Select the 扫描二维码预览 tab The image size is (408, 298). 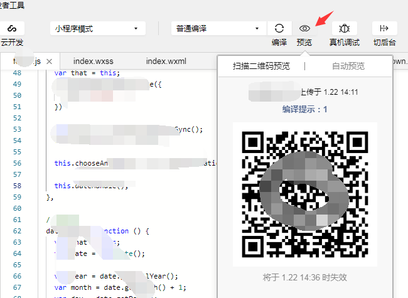pyautogui.click(x=261, y=66)
